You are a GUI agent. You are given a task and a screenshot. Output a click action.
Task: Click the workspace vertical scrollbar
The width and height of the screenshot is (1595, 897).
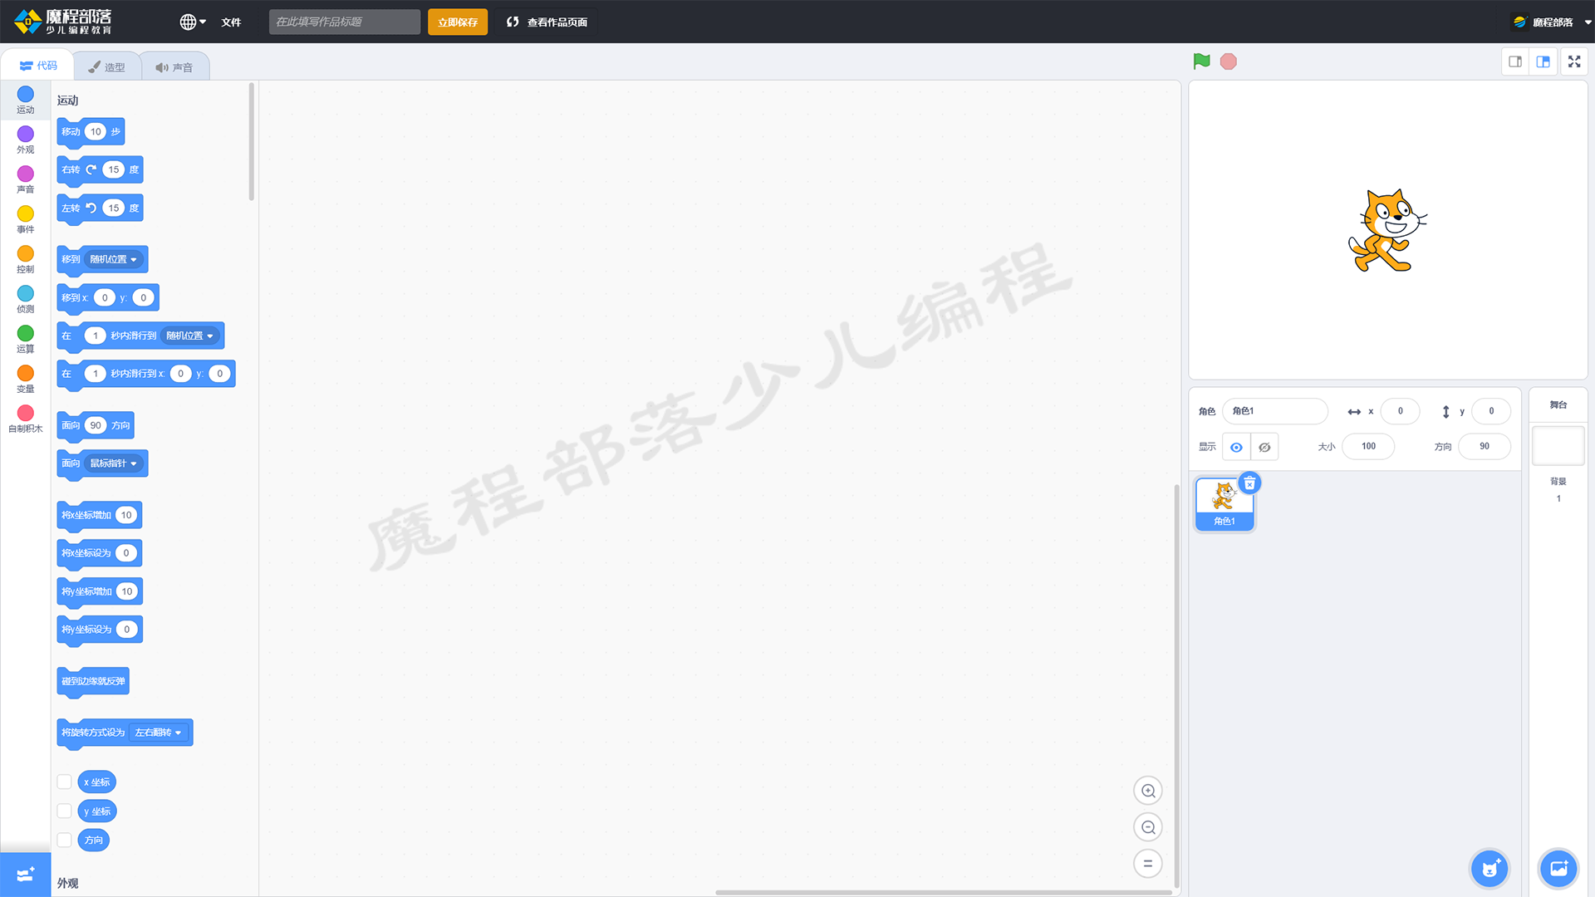[1176, 686]
